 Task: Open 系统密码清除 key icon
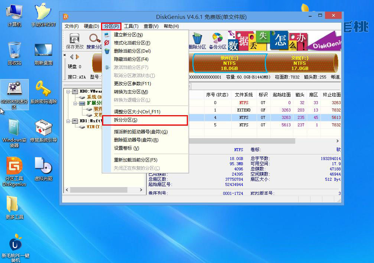point(43,92)
